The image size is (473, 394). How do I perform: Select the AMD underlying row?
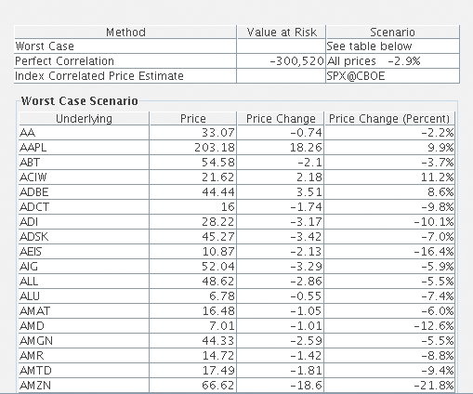[x=237, y=326]
